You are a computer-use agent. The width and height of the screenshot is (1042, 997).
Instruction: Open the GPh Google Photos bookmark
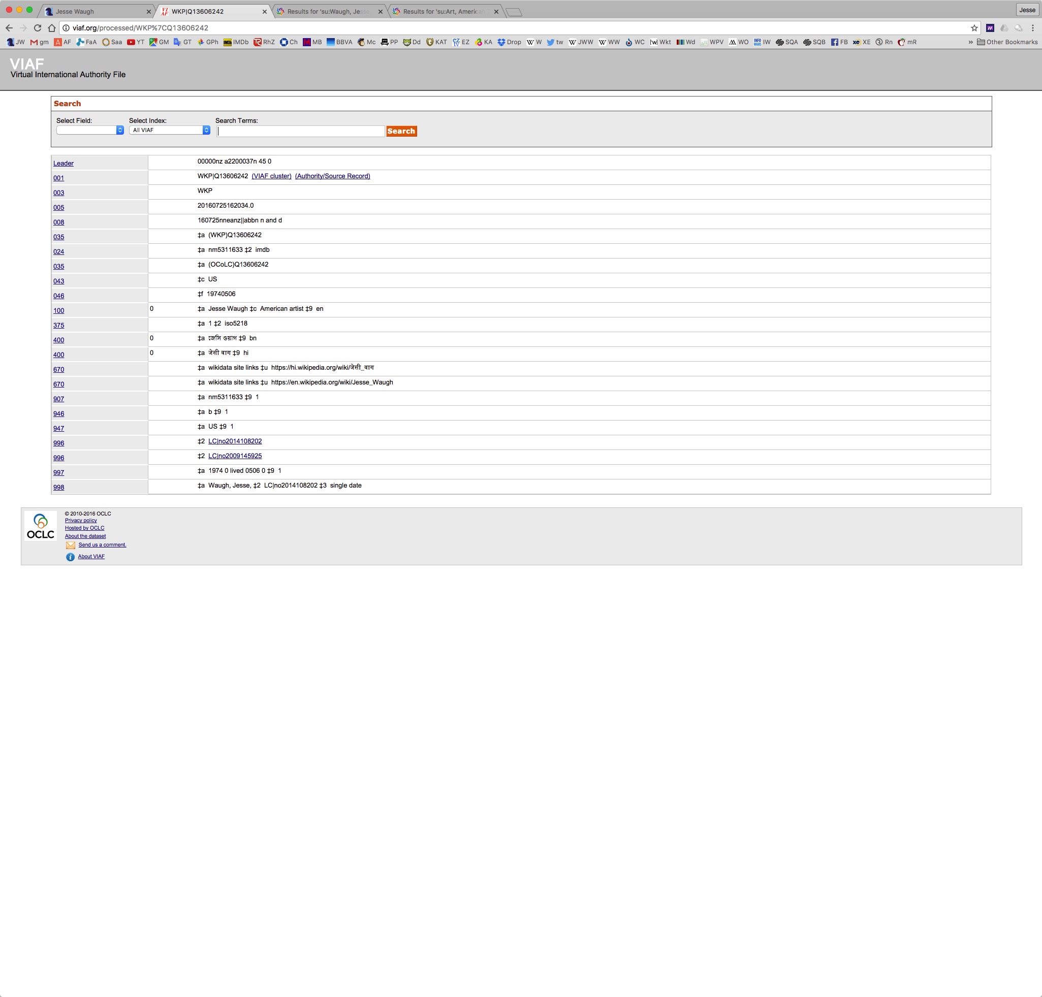(208, 42)
